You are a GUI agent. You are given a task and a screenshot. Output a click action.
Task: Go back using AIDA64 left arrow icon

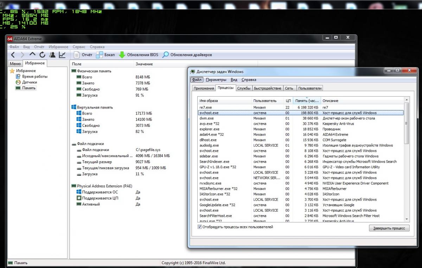click(x=13, y=55)
